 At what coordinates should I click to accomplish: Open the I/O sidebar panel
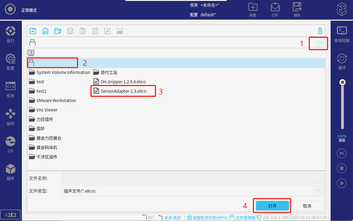[11, 144]
